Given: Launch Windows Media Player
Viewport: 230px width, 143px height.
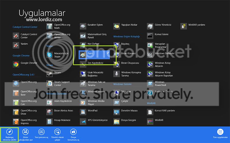Looking at the screenshot, I should tap(83, 102).
